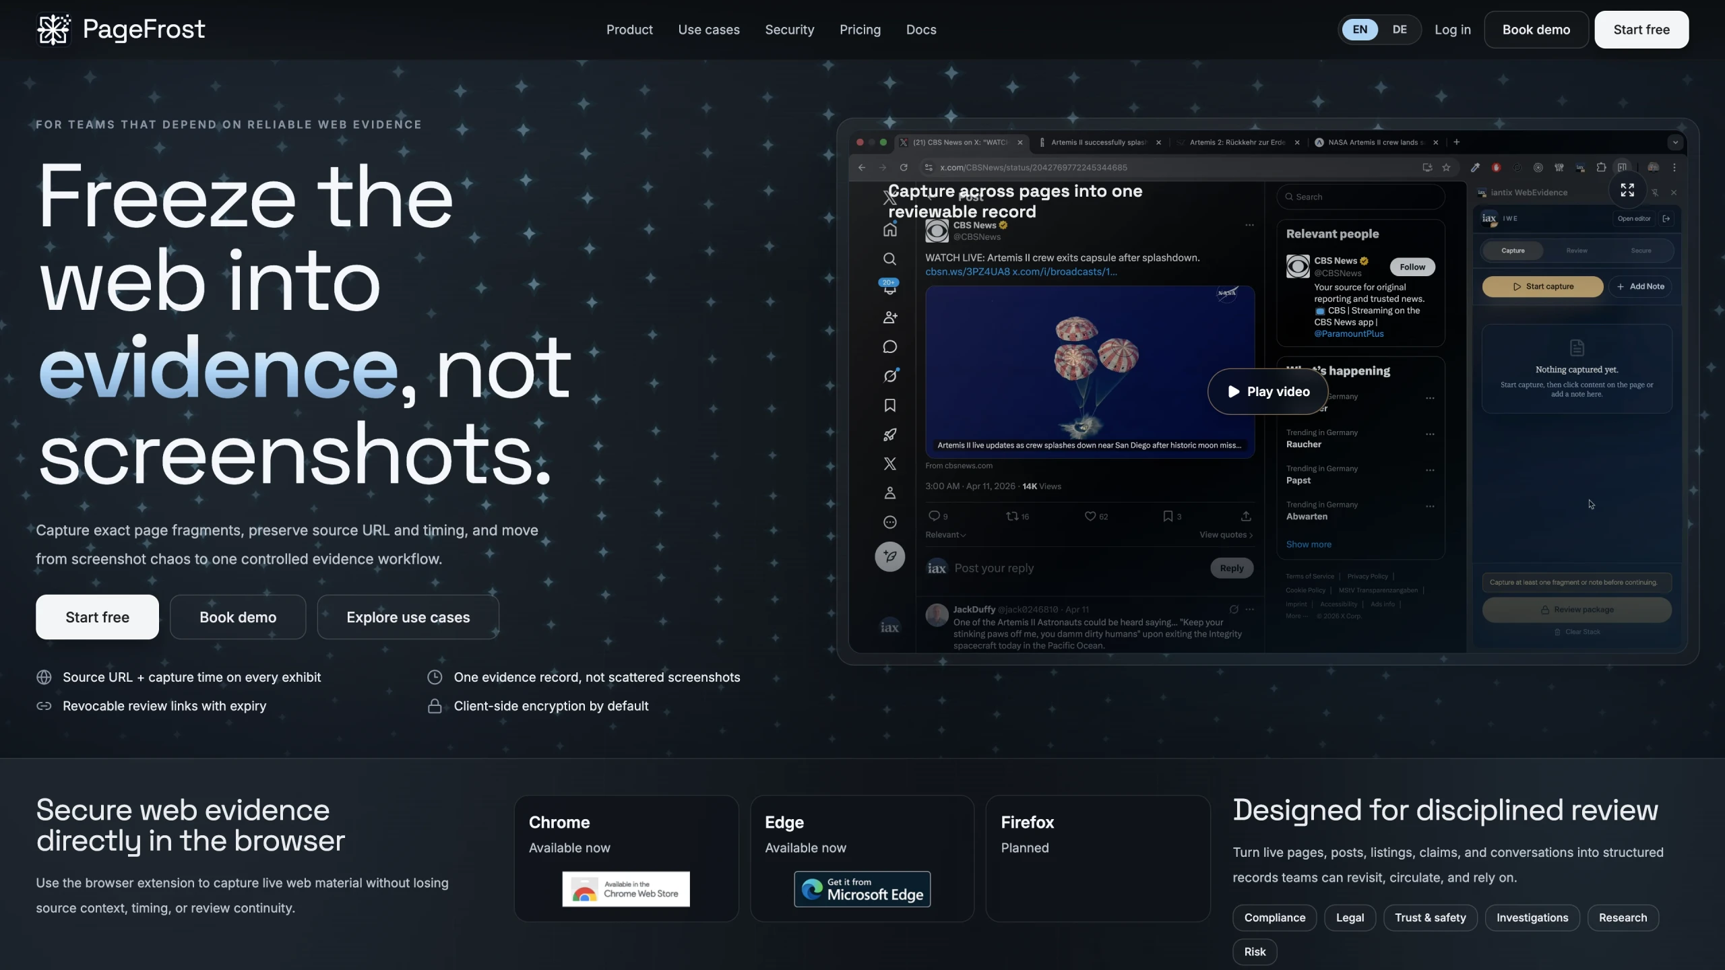Screen dimensions: 1725x970
Task: Click the hero Start free button
Action: (97, 617)
